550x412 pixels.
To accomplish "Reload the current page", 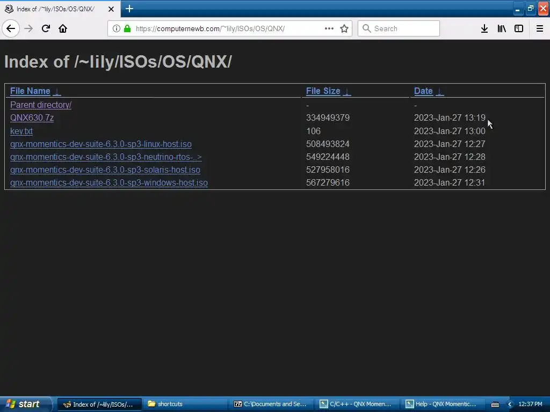I will (x=46, y=28).
